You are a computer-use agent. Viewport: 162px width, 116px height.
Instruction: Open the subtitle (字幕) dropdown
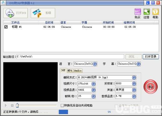tap(138, 64)
